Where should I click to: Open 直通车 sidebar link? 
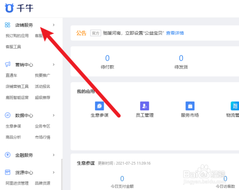coord(11,75)
